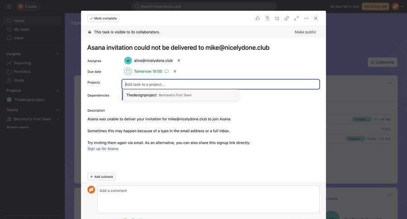Open Bertrand's First Team in sidebar
Image resolution: width=407 pixels, height=219 pixels.
[x=32, y=119]
